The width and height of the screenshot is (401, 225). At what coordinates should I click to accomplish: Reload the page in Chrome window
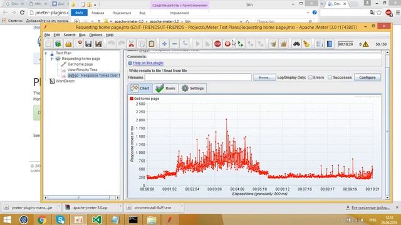tap(23, 12)
